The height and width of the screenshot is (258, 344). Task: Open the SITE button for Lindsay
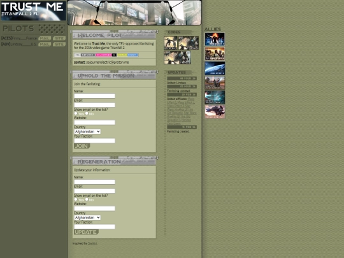point(59,45)
